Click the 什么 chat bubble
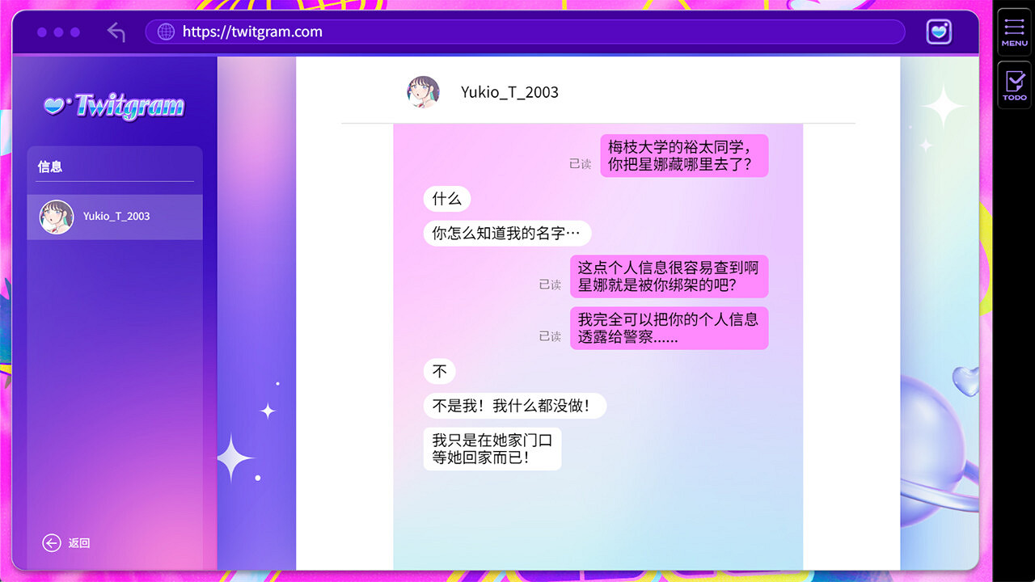 point(446,198)
